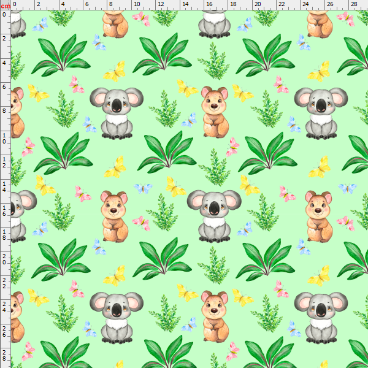
Task: Click the 20 mark on horizontal ruler
Action: point(258,4)
